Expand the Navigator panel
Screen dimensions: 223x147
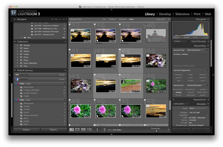click(15, 19)
